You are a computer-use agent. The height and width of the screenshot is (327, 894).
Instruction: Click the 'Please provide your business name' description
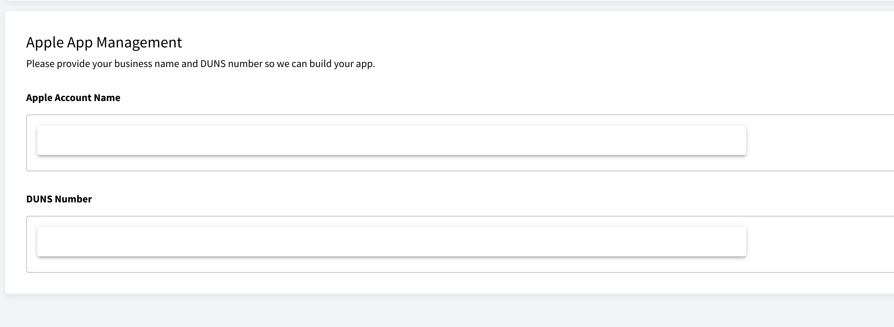[x=200, y=64]
